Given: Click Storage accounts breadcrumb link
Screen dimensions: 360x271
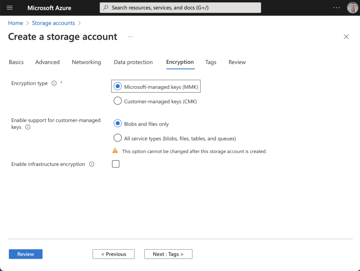Looking at the screenshot, I should click(x=53, y=23).
